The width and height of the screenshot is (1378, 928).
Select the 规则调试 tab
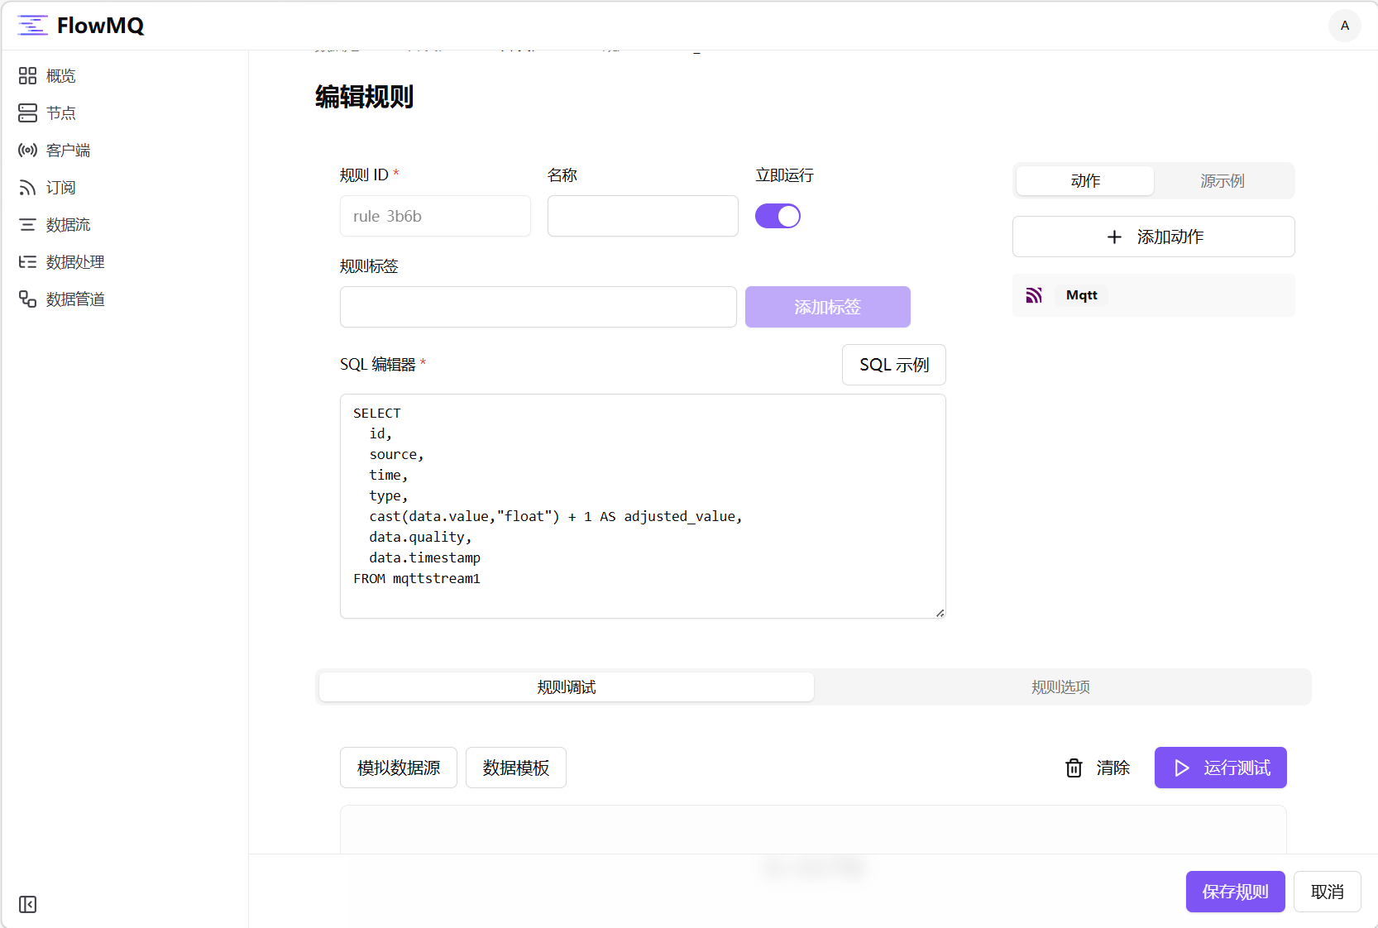click(x=567, y=687)
